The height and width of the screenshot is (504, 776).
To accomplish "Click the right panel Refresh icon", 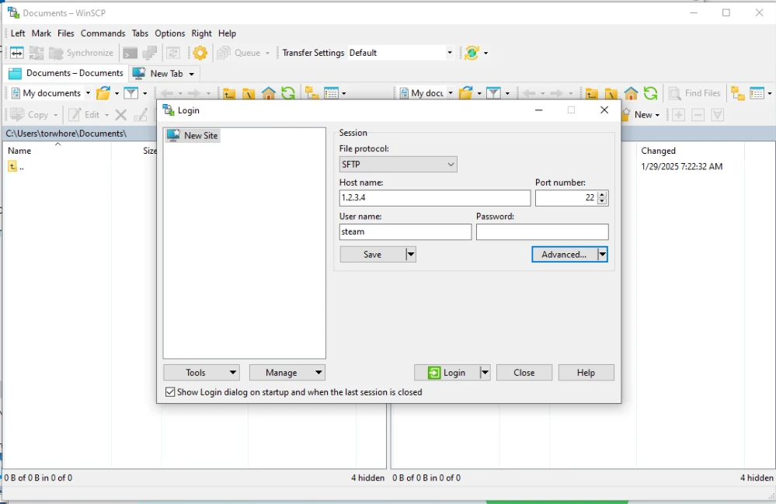I will point(651,93).
